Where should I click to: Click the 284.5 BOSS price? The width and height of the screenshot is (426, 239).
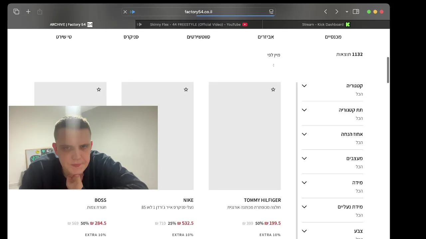98,223
